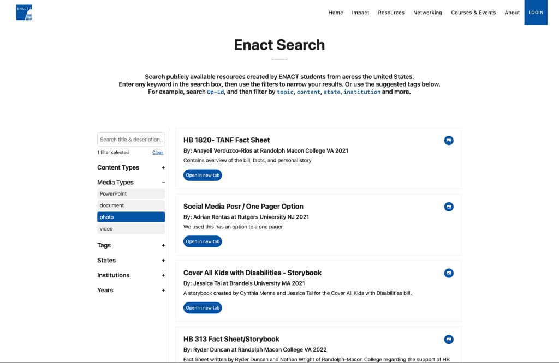This screenshot has width=559, height=363.
Task: Click Clear to remove selected filters
Action: click(157, 152)
